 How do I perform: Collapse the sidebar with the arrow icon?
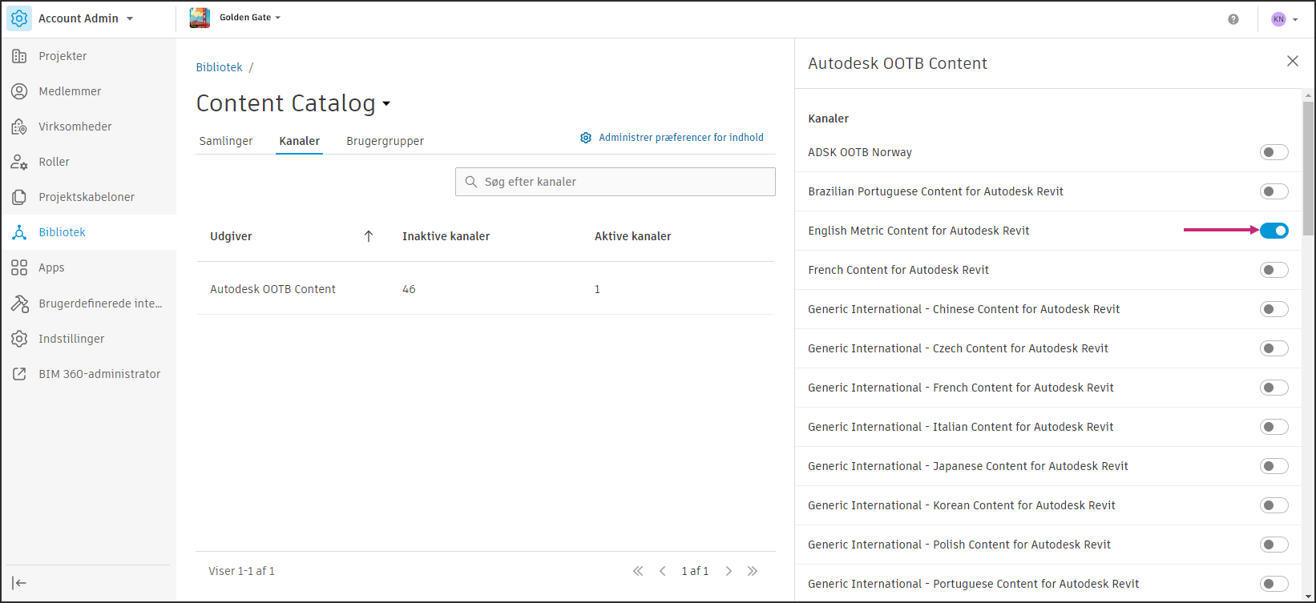point(20,583)
